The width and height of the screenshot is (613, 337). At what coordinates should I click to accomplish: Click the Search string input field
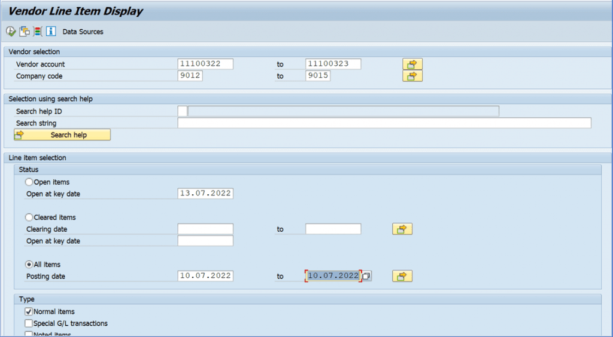384,123
